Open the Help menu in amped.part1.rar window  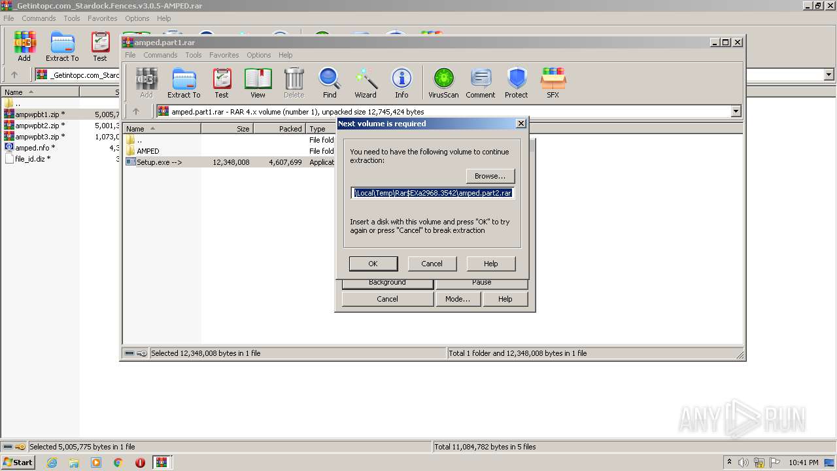coord(285,55)
